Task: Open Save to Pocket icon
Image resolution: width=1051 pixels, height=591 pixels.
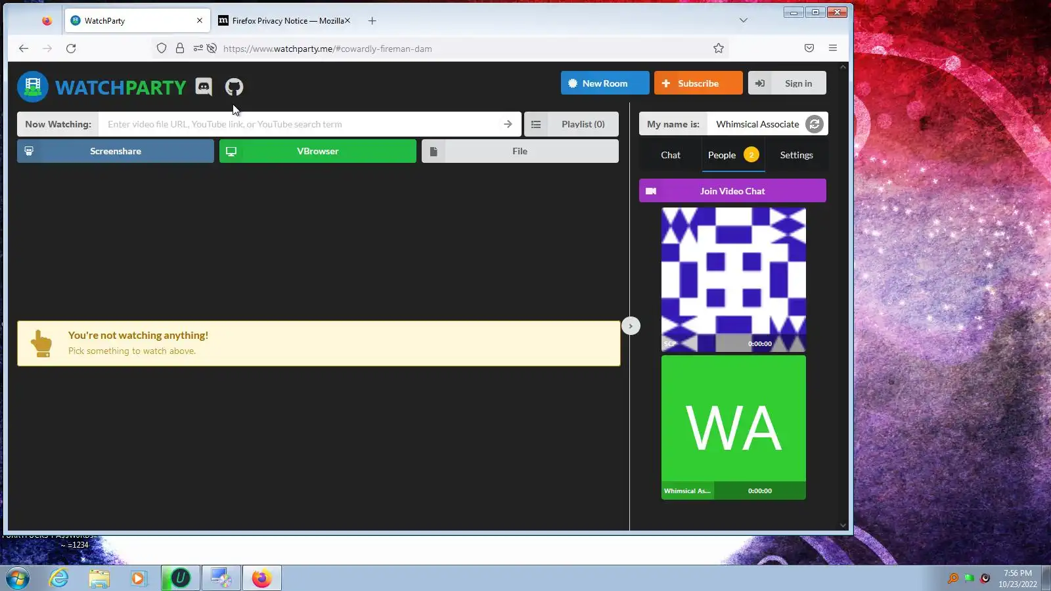Action: point(809,49)
